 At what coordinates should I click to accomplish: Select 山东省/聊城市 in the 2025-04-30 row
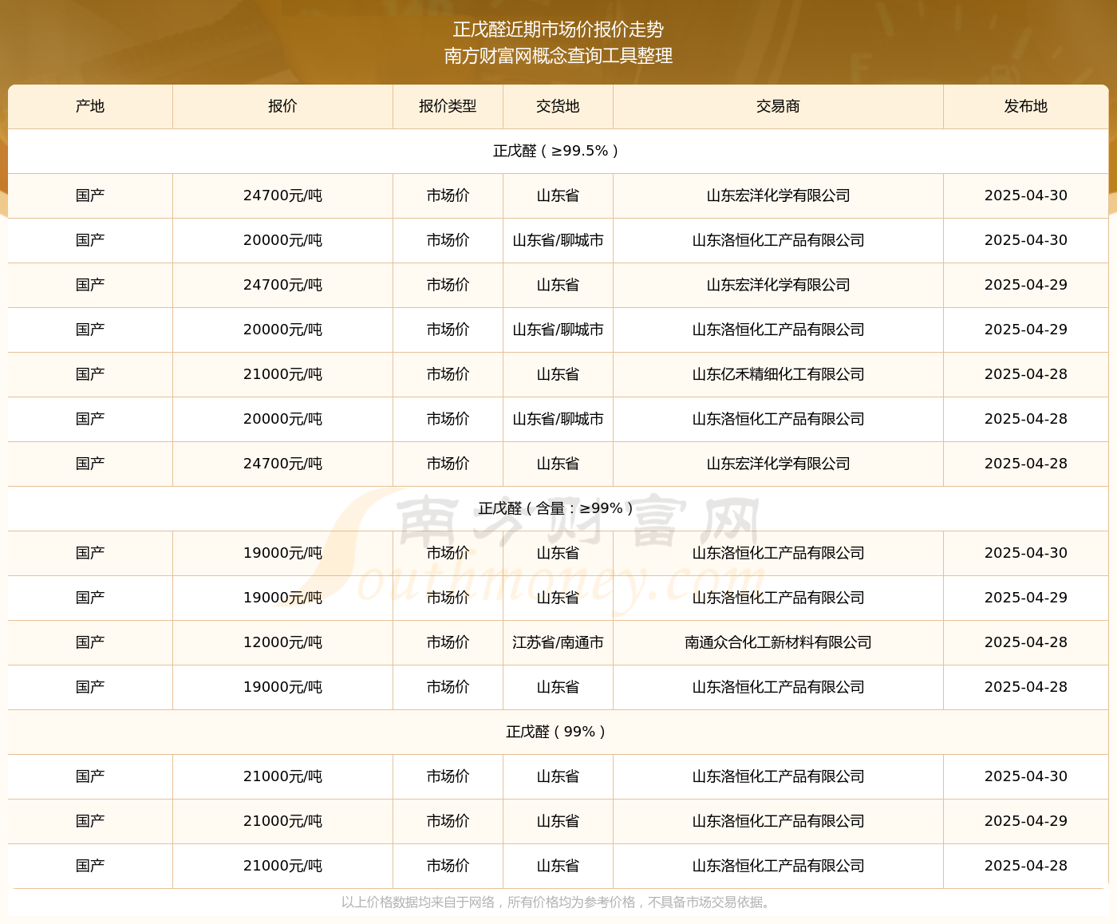(558, 240)
